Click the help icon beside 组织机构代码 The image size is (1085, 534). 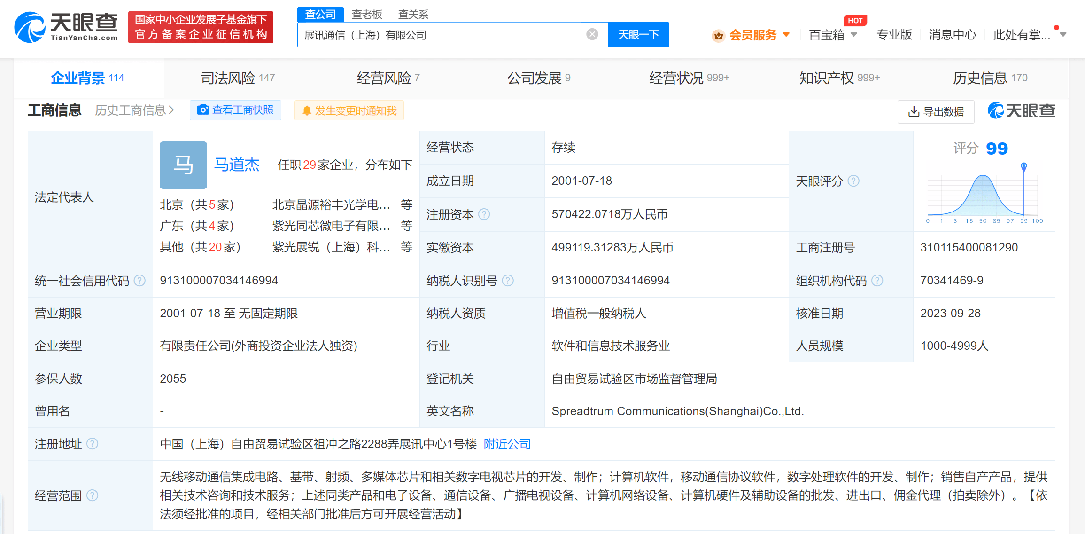pos(877,281)
